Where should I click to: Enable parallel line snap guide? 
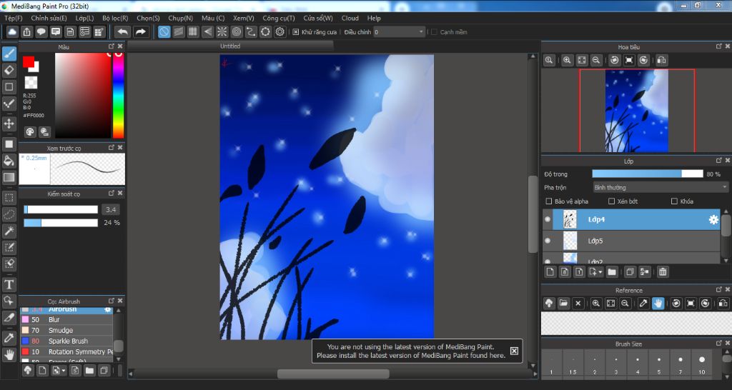click(178, 31)
